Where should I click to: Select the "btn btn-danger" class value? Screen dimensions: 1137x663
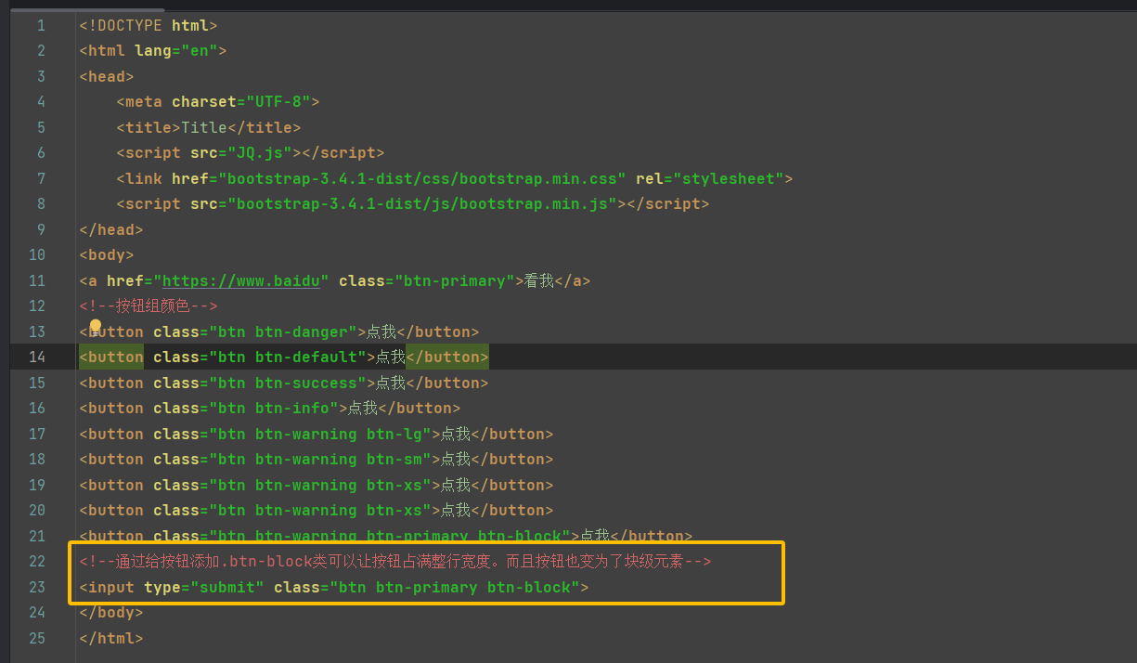click(x=282, y=331)
